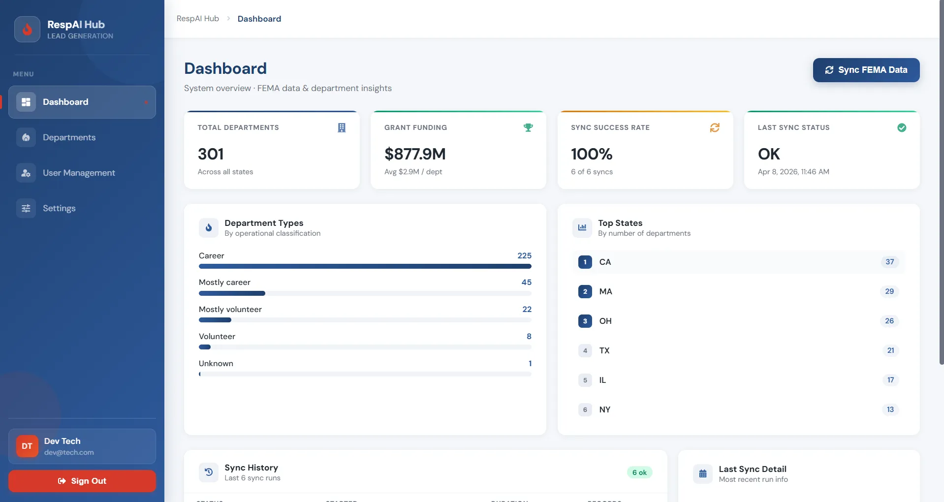Click the count 21 badge for TX
This screenshot has height=502, width=944.
tap(890, 350)
